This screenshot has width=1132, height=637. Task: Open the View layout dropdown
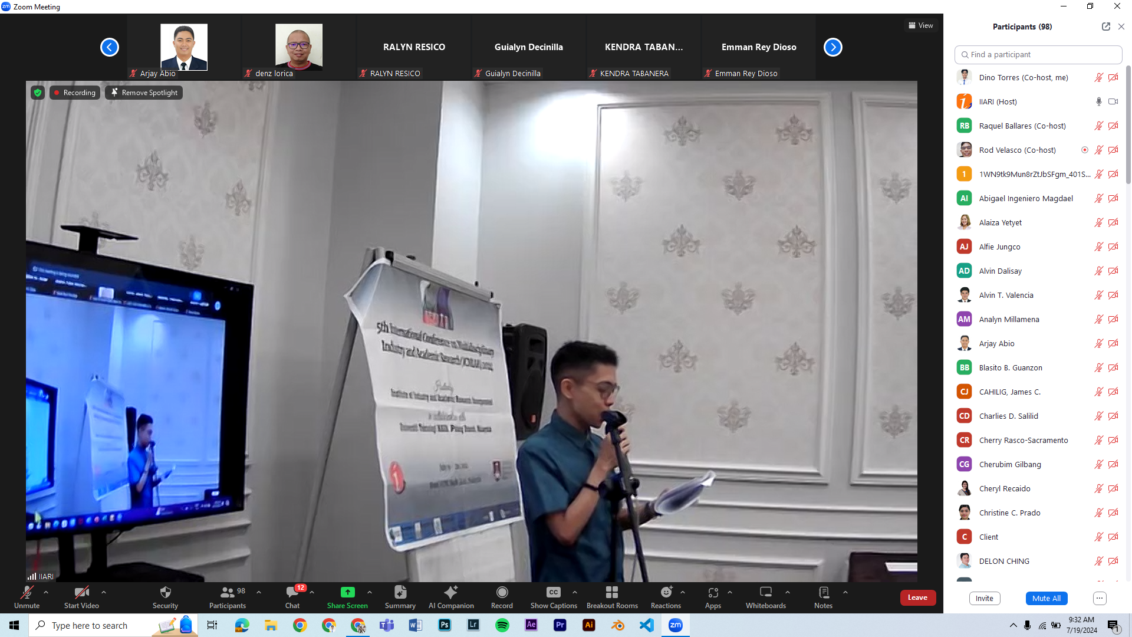click(920, 25)
